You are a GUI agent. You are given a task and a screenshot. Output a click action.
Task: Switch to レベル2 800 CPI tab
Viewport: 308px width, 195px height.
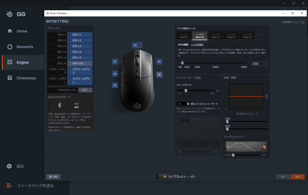(200, 36)
